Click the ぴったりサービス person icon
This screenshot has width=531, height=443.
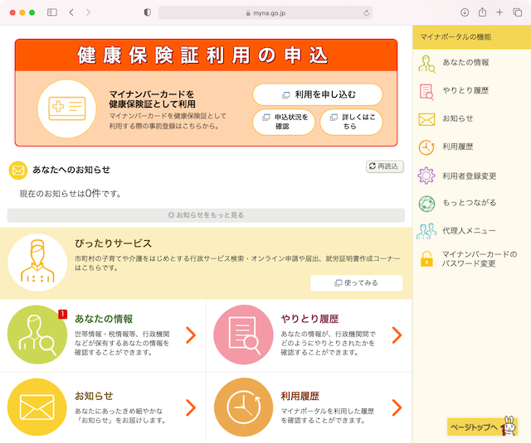[37, 262]
